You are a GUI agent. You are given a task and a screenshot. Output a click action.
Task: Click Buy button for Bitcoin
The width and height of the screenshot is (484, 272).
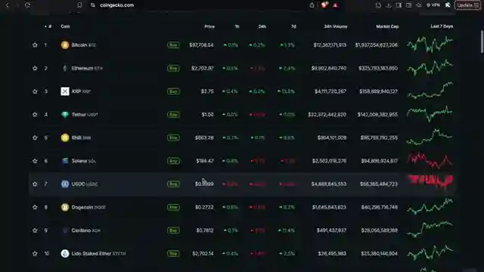pyautogui.click(x=173, y=45)
